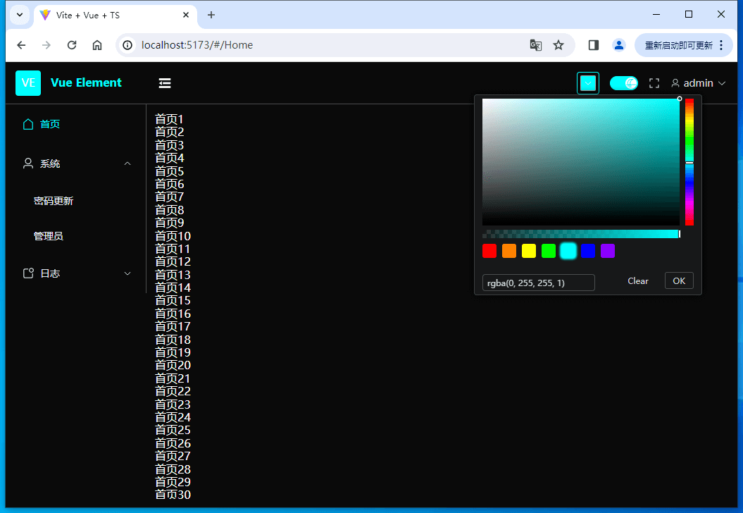Pick the orange preset swatch
The height and width of the screenshot is (513, 743).
click(509, 251)
